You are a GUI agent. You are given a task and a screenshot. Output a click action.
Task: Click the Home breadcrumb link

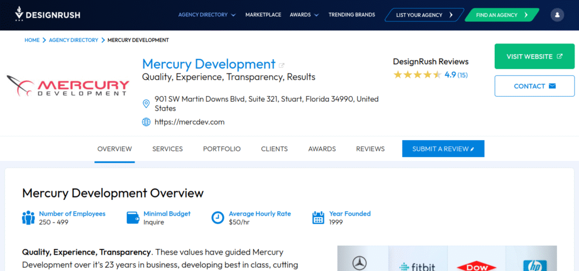click(32, 40)
